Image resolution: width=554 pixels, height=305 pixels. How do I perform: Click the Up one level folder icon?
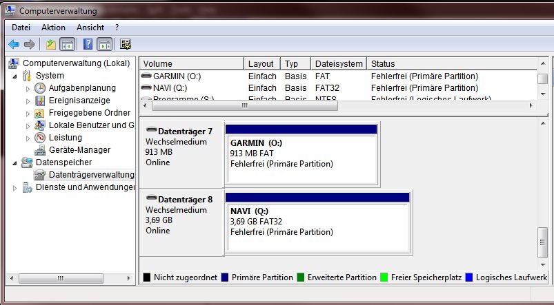point(51,44)
